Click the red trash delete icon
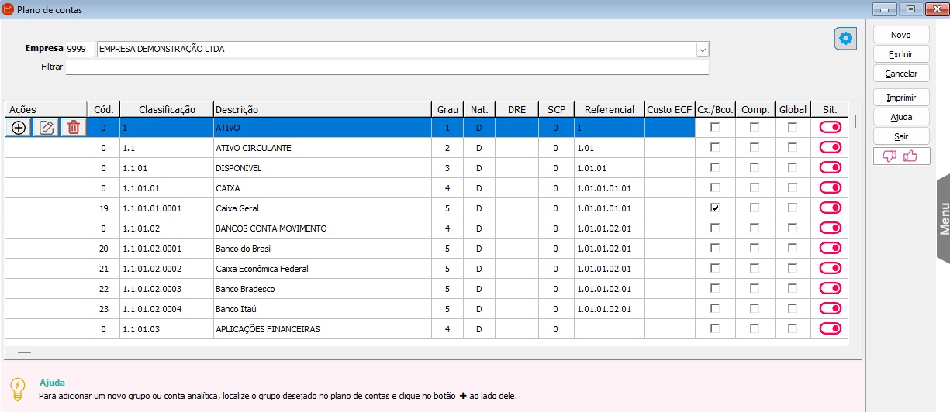The width and height of the screenshot is (950, 412). pos(73,128)
